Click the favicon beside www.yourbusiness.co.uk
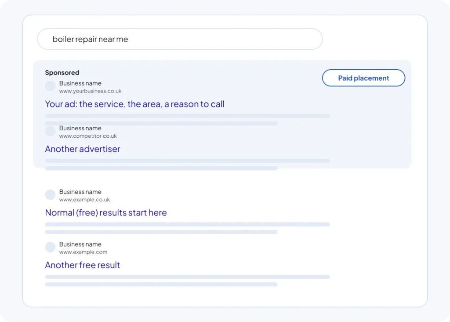 coord(50,86)
